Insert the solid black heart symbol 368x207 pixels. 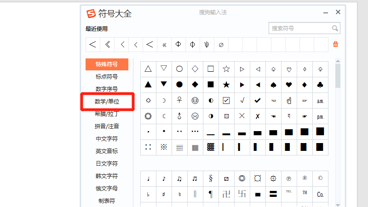[x=289, y=85]
